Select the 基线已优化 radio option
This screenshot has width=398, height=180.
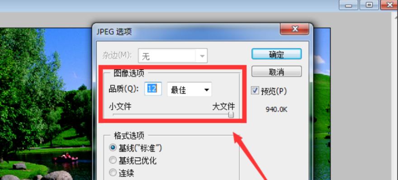(x=113, y=160)
